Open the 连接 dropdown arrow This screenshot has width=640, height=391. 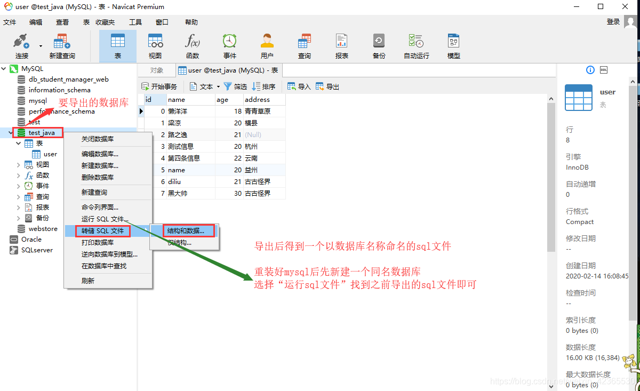click(41, 46)
